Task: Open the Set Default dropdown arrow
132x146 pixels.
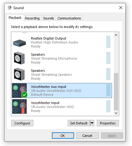Action: point(92,123)
